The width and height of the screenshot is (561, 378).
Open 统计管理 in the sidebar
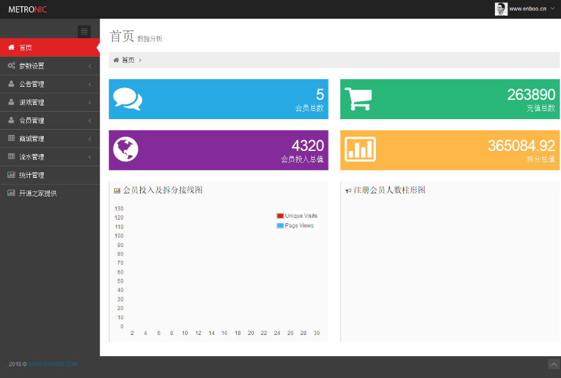[50, 175]
